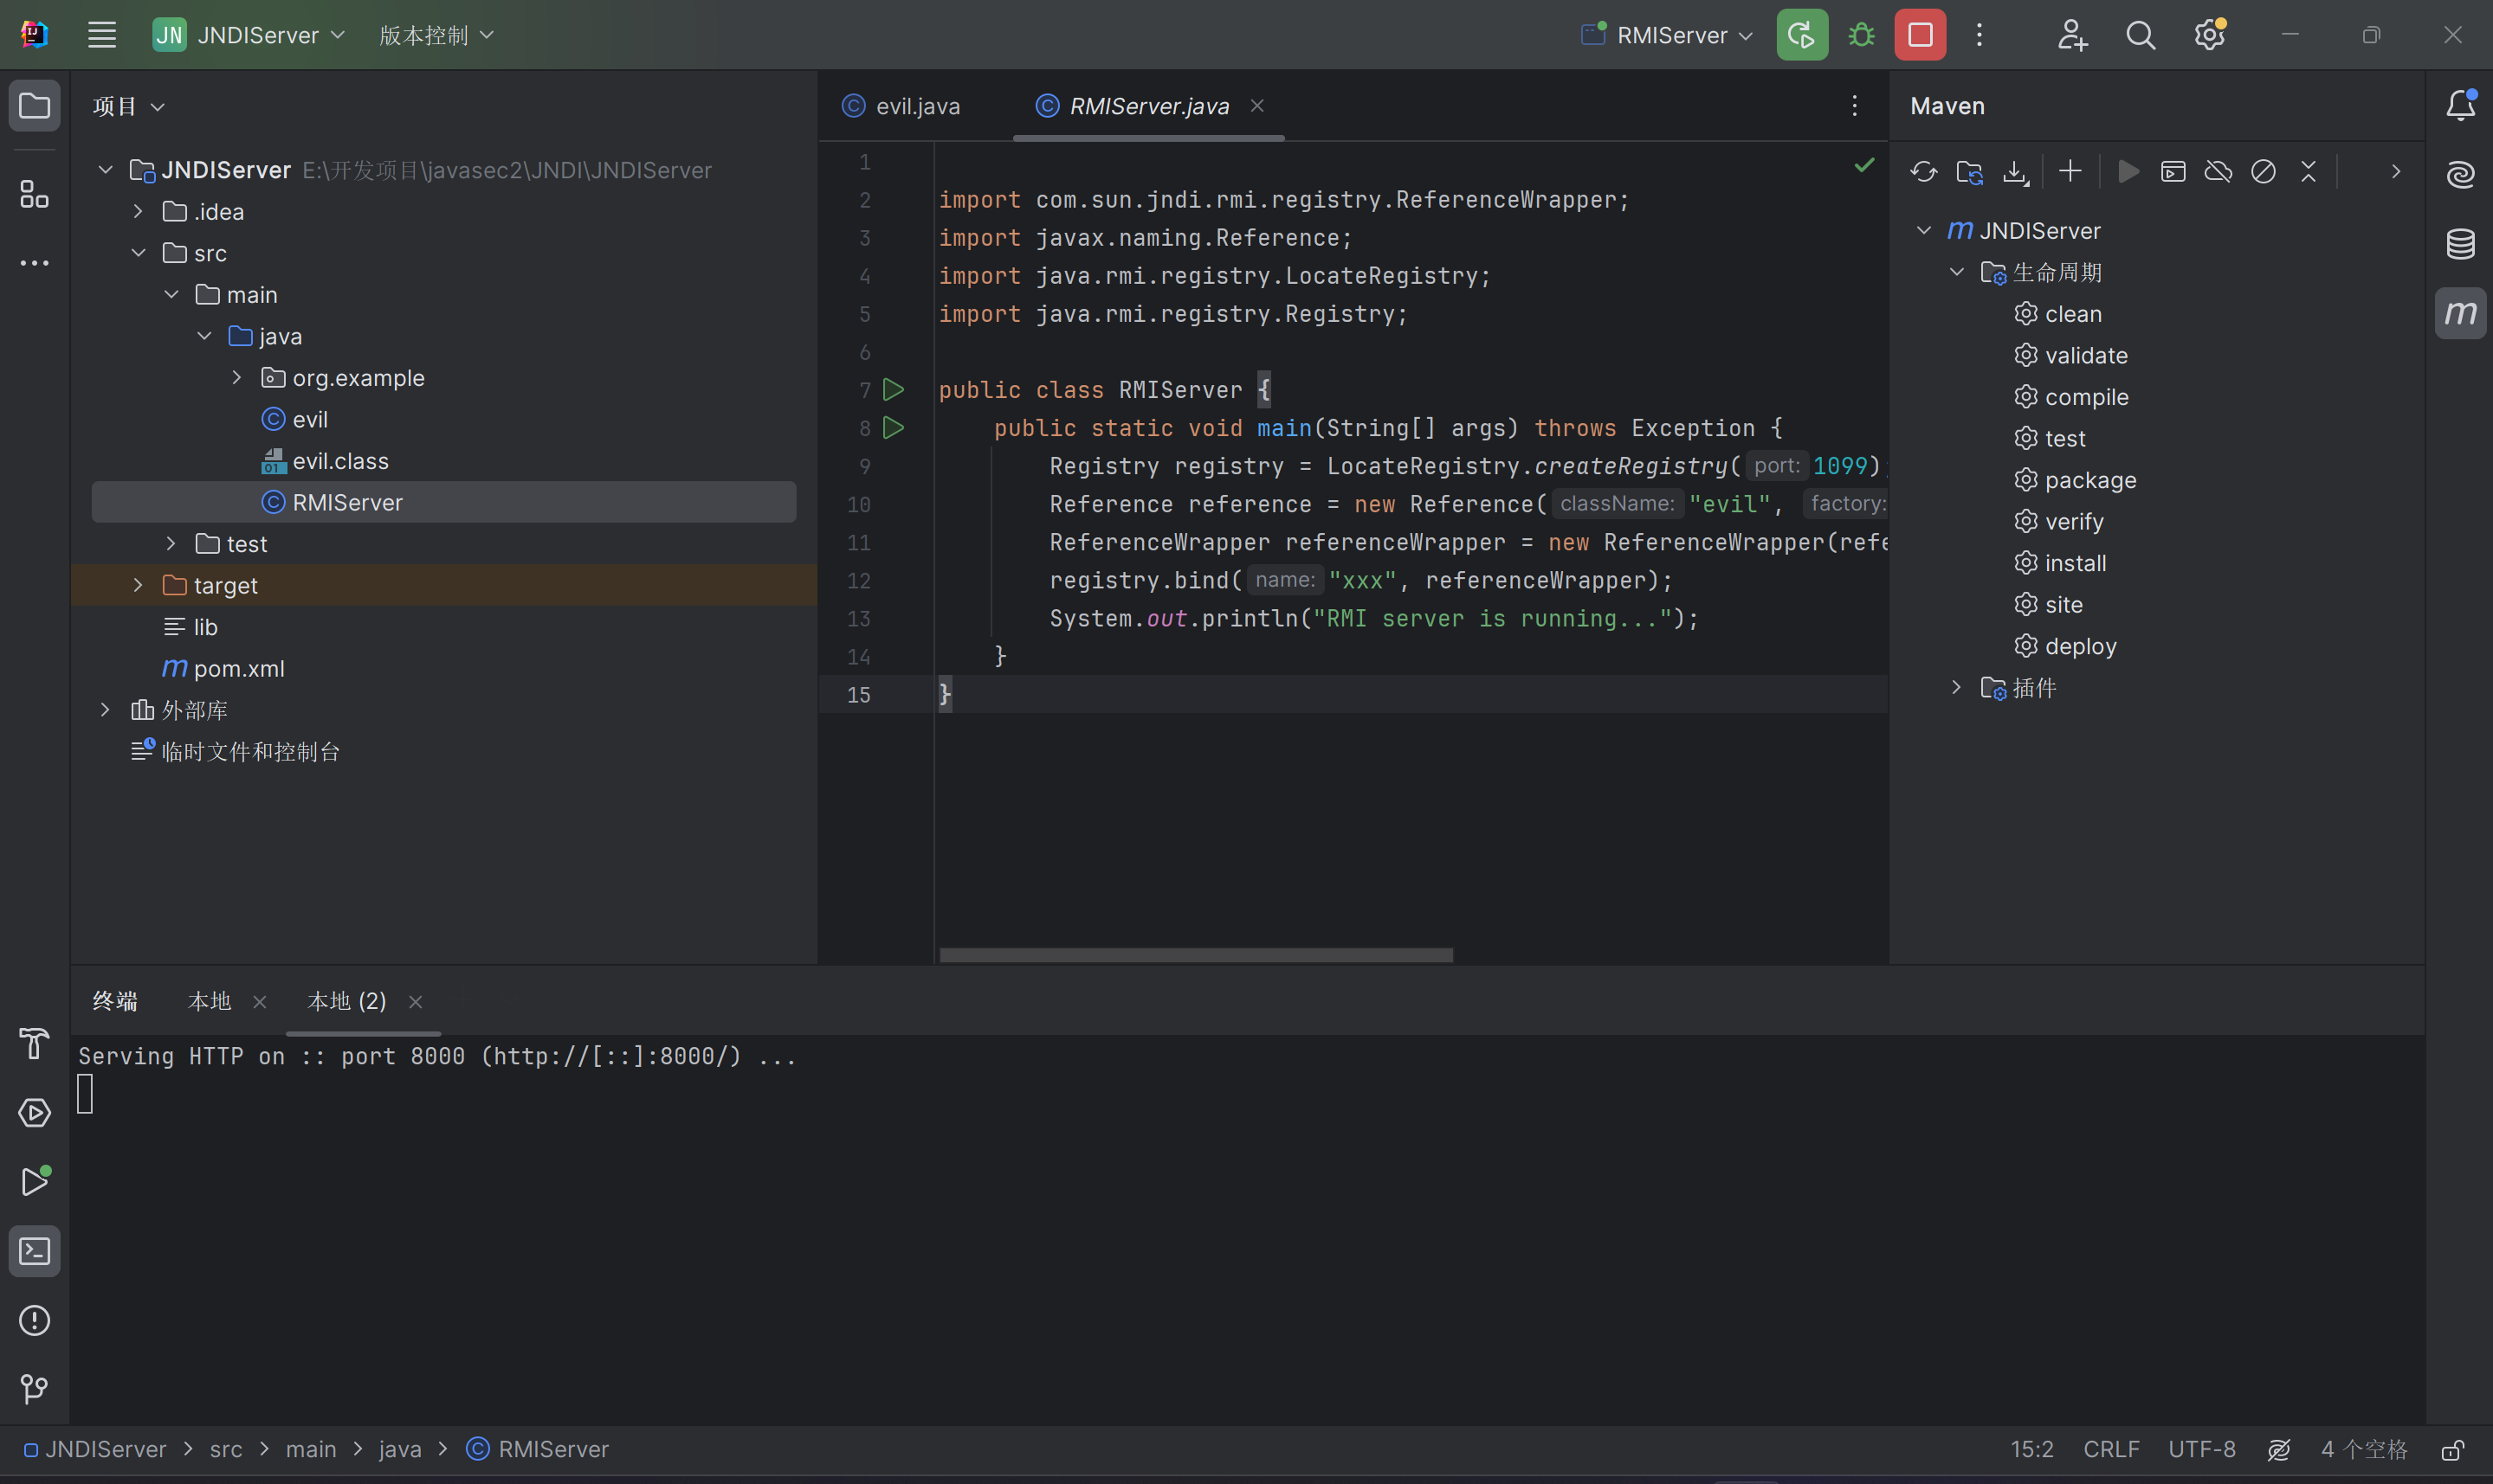
Task: Toggle Maven skip tests mode
Action: 2263,172
